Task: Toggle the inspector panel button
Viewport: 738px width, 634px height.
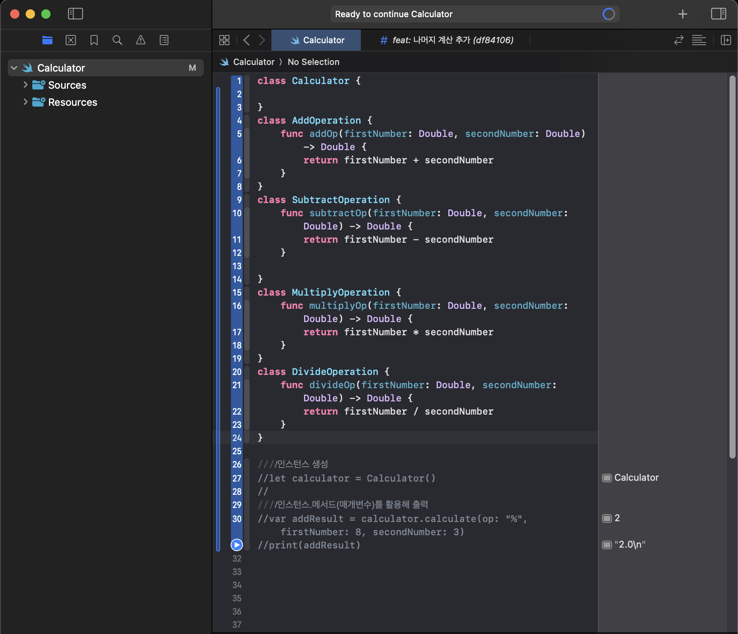Action: coord(719,14)
